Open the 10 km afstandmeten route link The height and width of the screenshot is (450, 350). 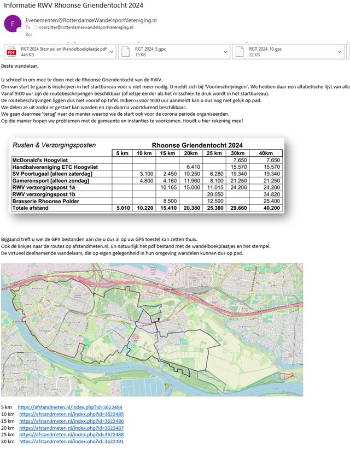coord(71,415)
